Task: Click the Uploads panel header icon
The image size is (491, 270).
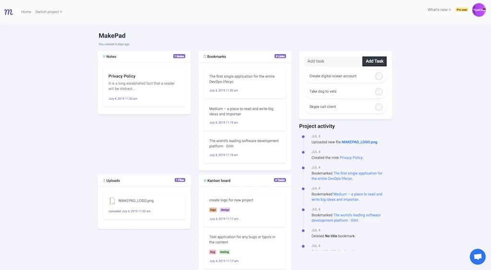Action: 104,181
